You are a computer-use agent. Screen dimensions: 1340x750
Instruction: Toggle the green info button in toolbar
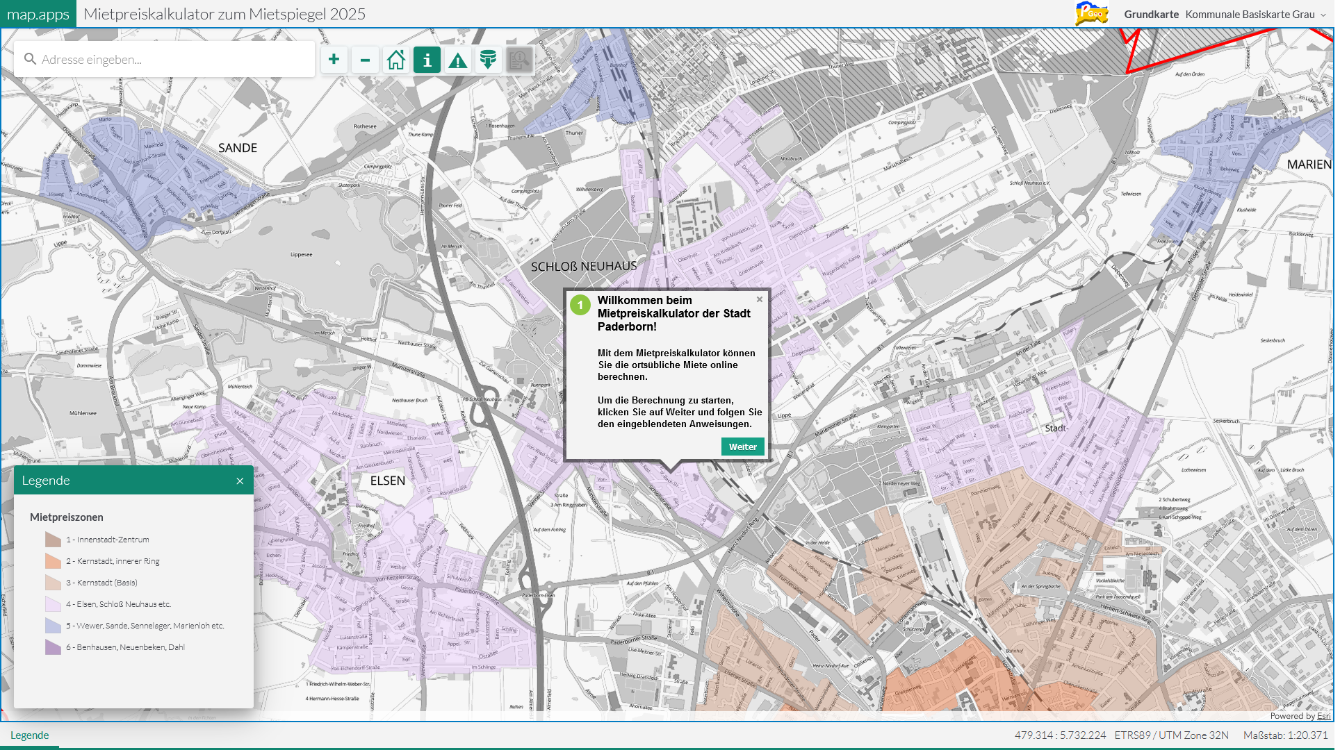[427, 60]
